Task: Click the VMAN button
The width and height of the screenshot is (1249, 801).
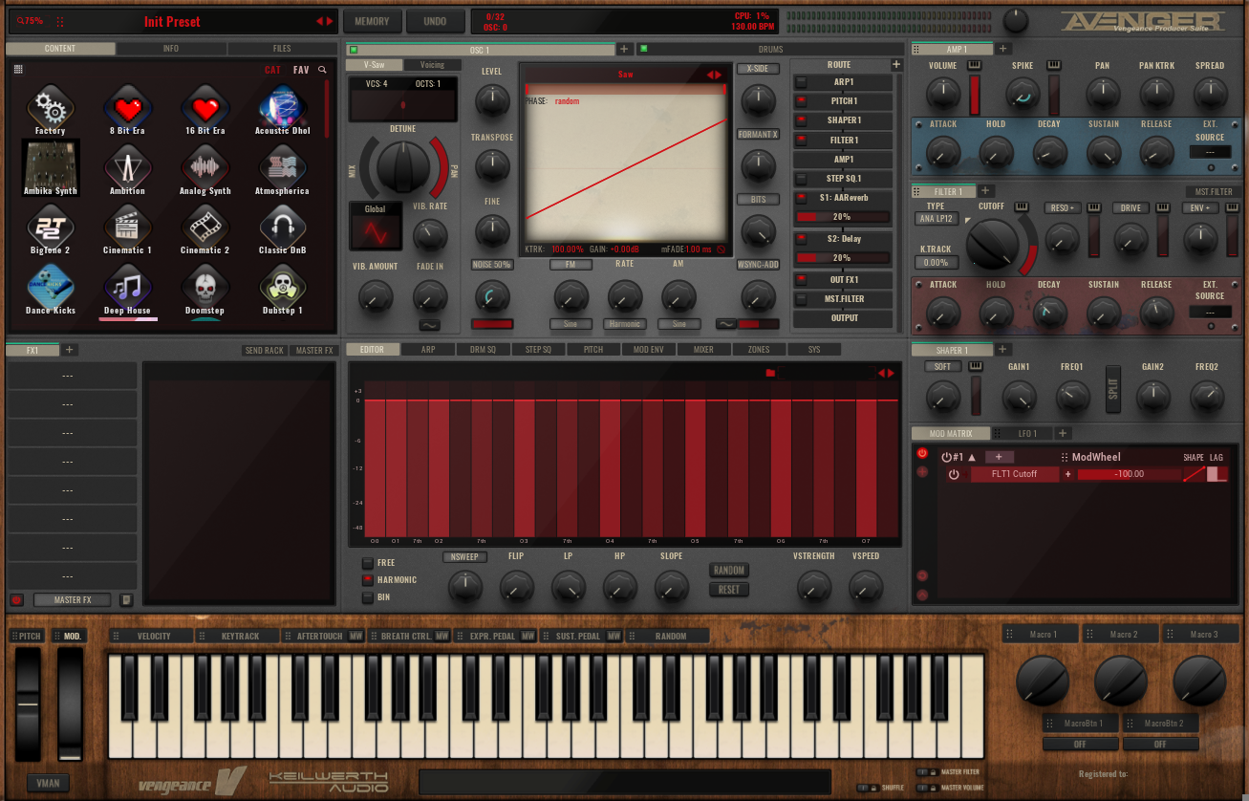Action: tap(48, 783)
